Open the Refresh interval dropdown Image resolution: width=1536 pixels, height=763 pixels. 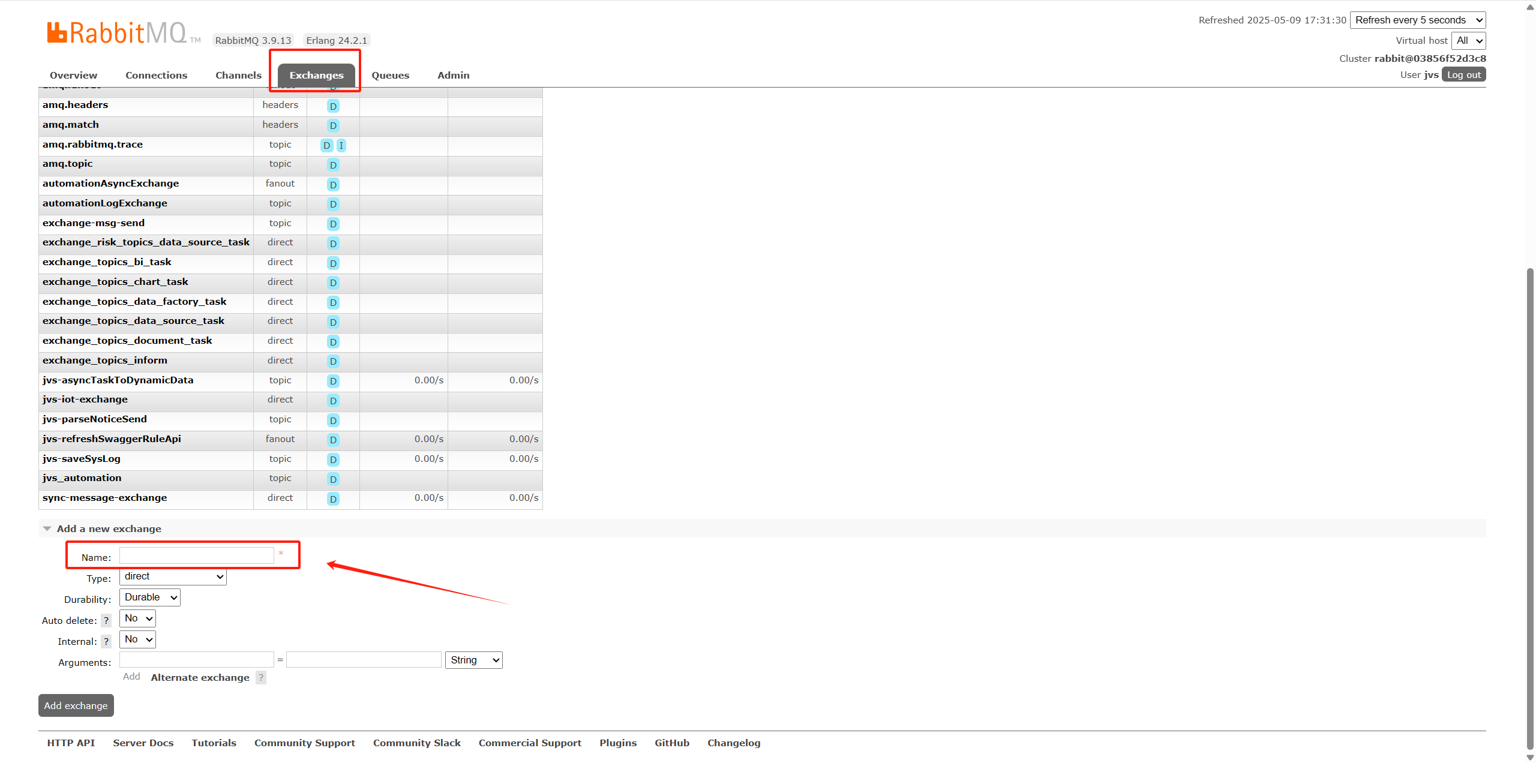click(1417, 20)
